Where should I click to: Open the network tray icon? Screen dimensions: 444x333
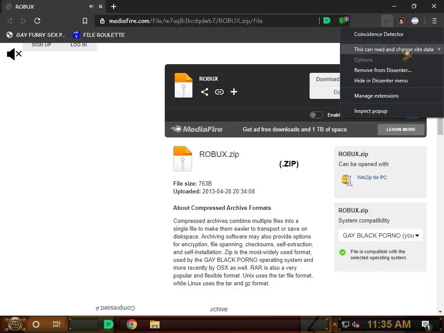(x=345, y=324)
